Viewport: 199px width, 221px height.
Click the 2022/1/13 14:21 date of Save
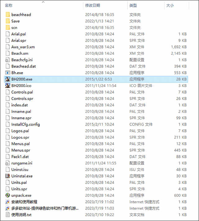[99, 21]
